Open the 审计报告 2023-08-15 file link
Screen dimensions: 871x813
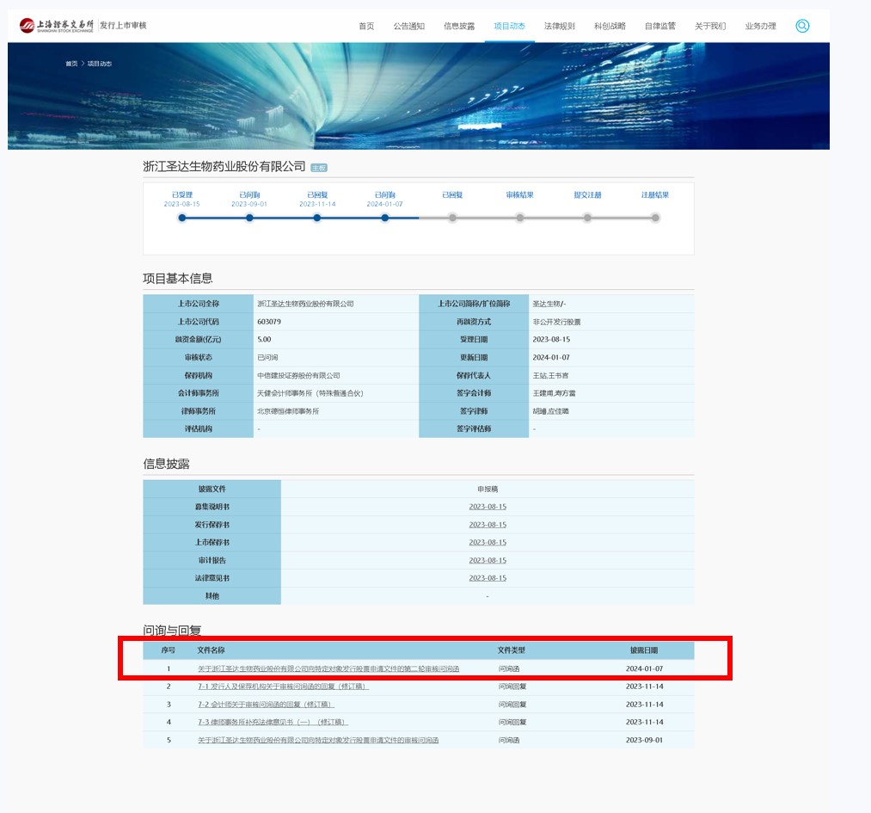pos(488,560)
